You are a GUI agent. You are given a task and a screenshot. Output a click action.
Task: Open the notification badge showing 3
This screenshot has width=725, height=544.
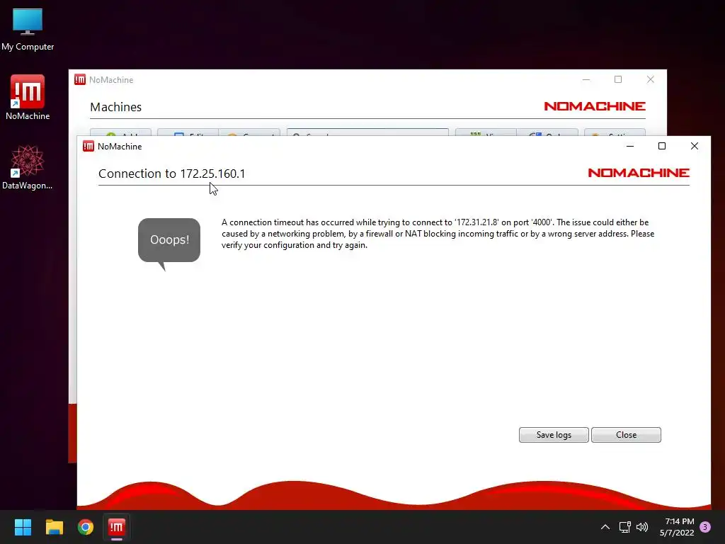pyautogui.click(x=705, y=527)
